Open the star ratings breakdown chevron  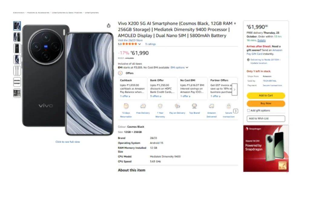coord(140,44)
